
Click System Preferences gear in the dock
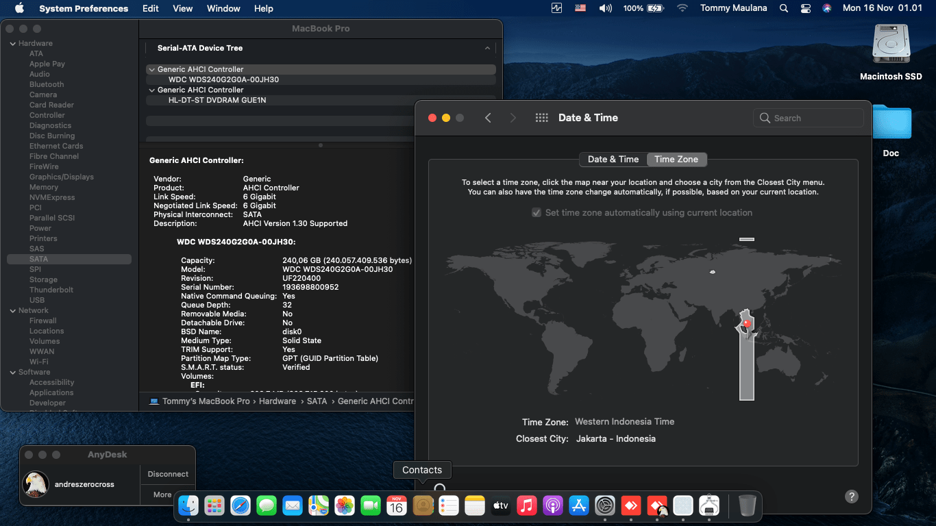tap(605, 506)
